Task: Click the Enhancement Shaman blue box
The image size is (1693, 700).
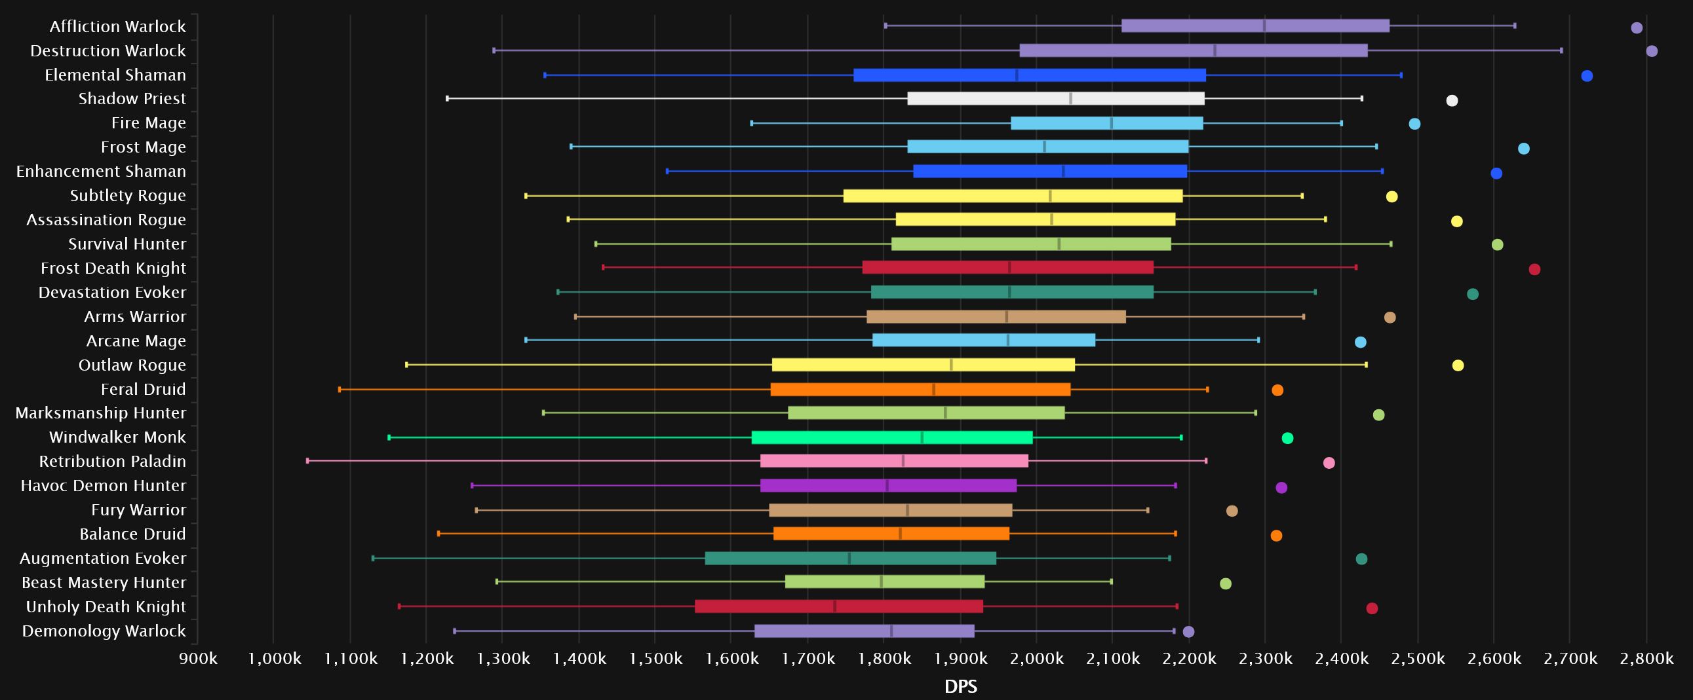Action: [1049, 172]
